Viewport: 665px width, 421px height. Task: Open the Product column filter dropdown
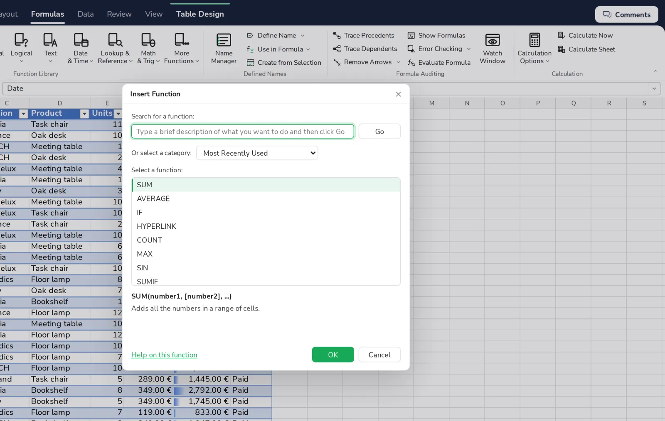point(84,114)
